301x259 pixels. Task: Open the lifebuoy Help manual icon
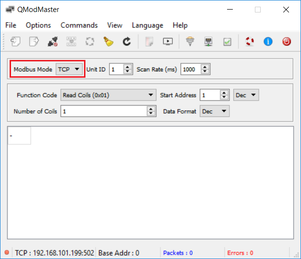tap(250, 41)
